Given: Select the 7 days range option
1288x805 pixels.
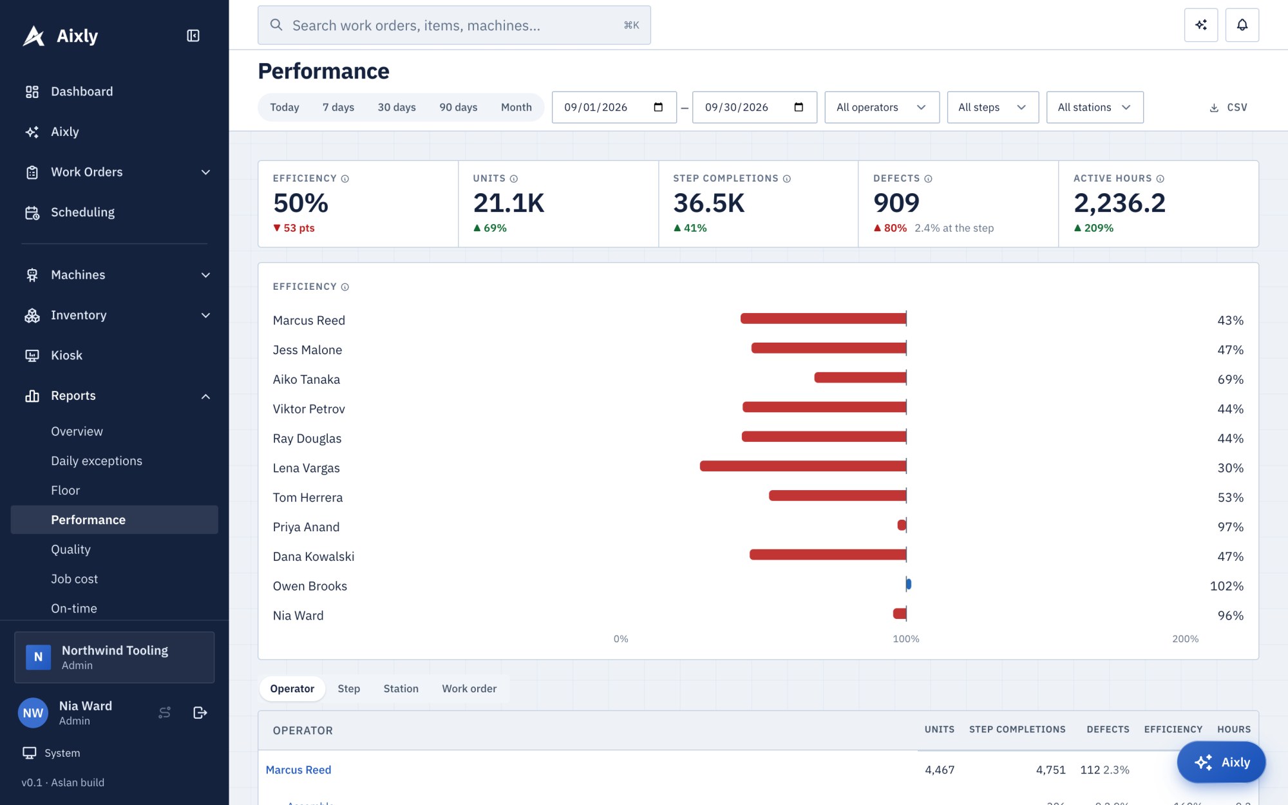Looking at the screenshot, I should [338, 107].
